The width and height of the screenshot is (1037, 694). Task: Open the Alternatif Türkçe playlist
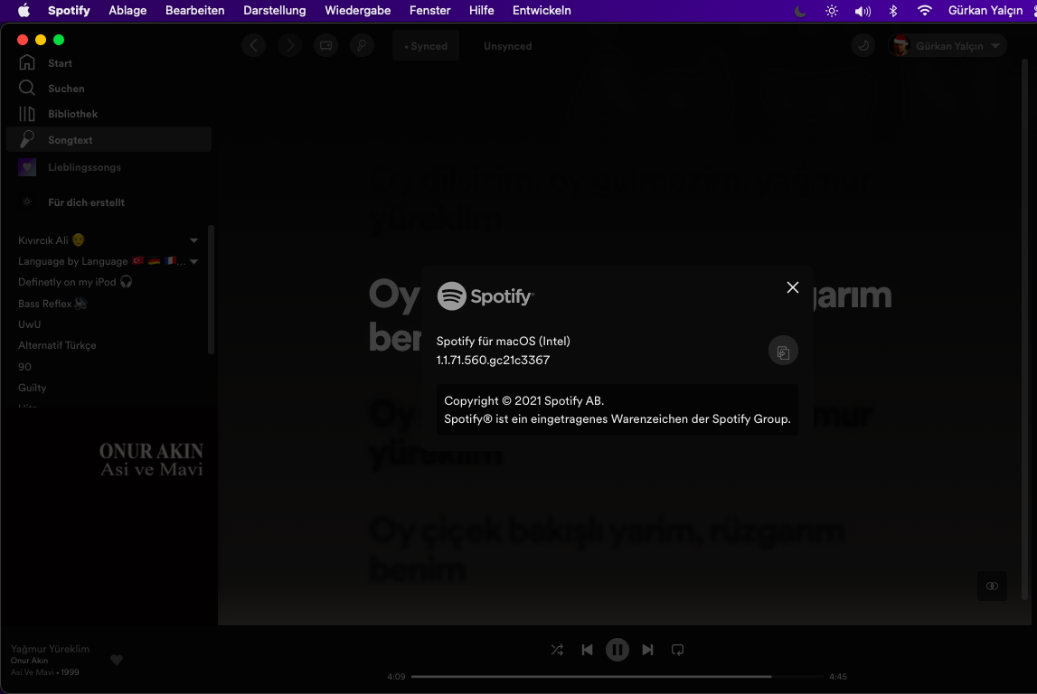coord(58,345)
